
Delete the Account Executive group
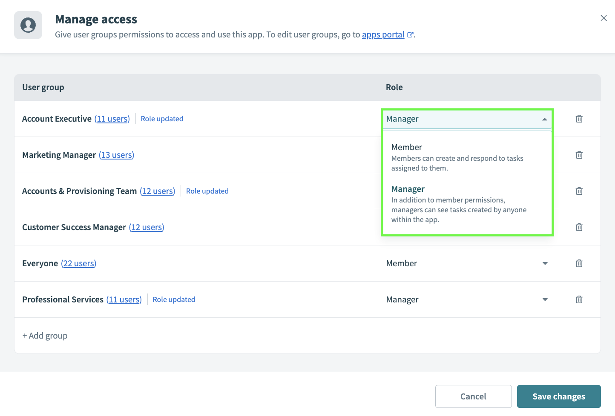click(x=579, y=119)
